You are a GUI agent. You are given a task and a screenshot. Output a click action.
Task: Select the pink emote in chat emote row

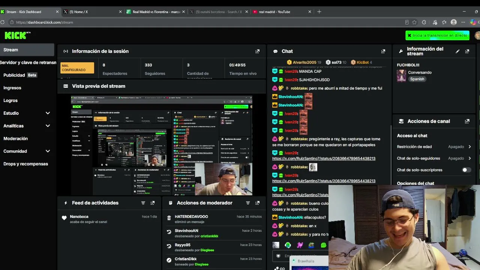click(300, 245)
